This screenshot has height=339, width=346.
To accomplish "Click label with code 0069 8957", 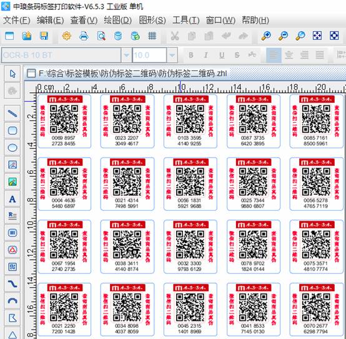I will click(64, 122).
